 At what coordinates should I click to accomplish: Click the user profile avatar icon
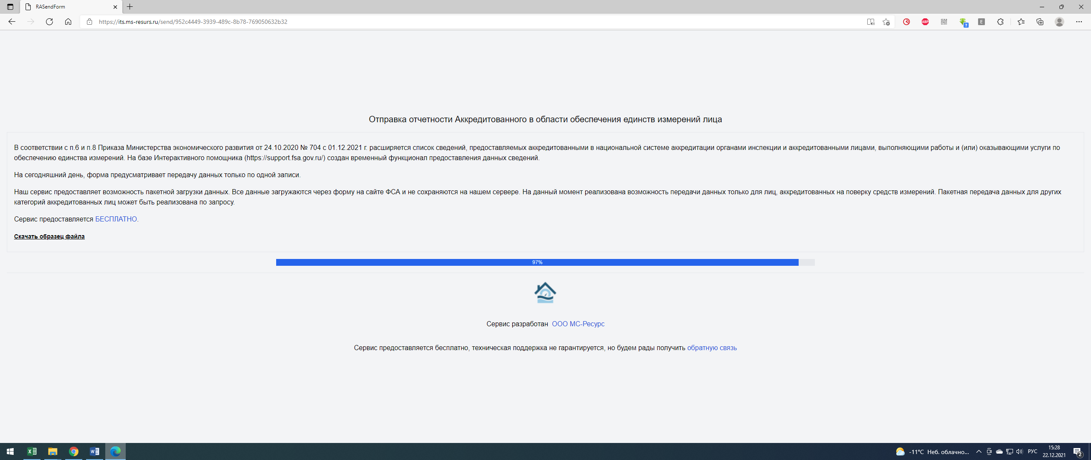pyautogui.click(x=1059, y=22)
